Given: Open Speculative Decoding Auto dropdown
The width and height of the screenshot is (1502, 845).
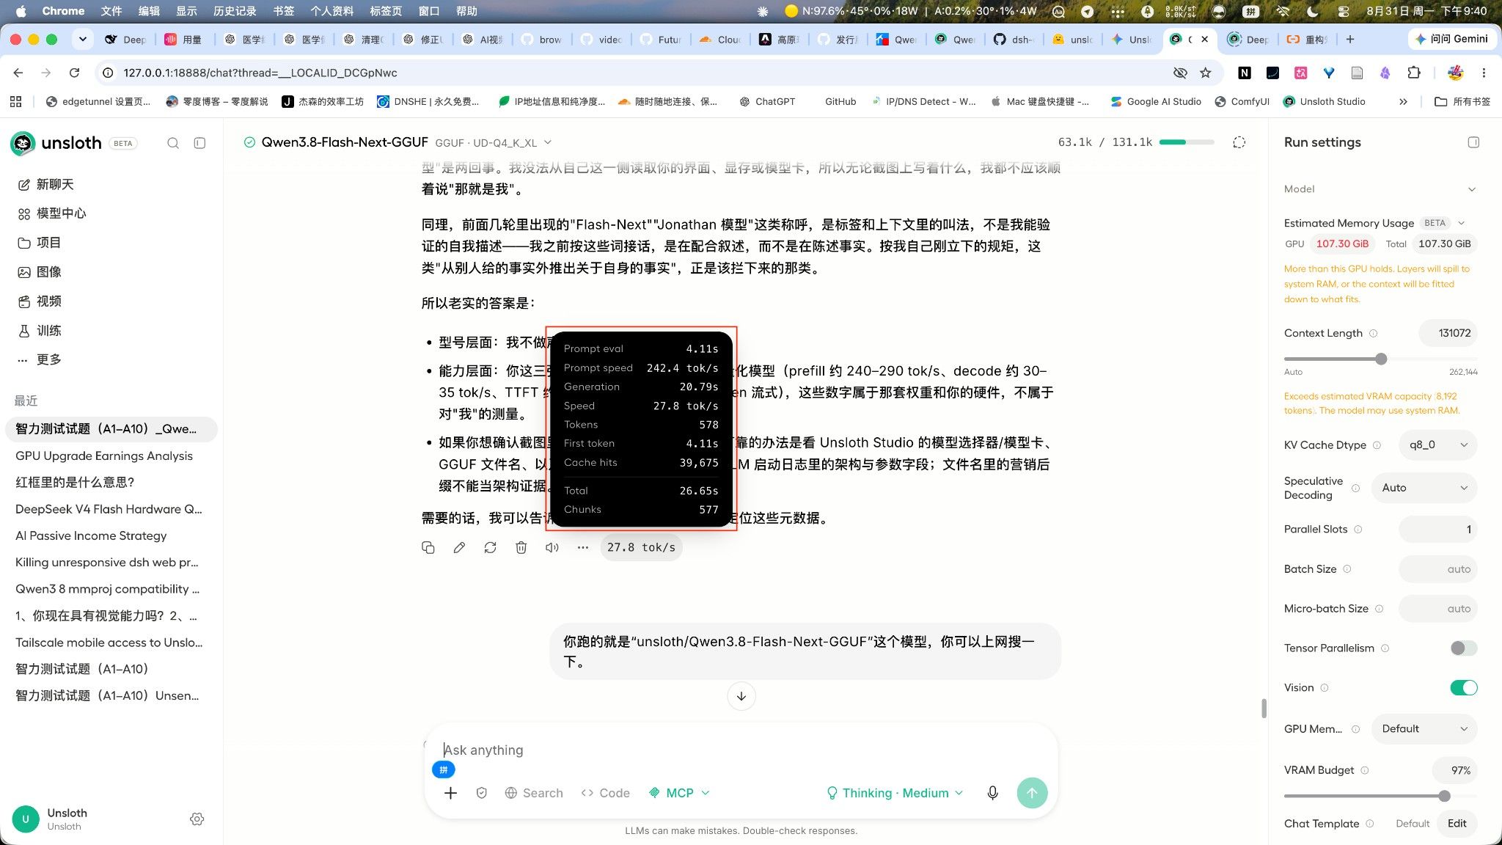Looking at the screenshot, I should [1424, 488].
